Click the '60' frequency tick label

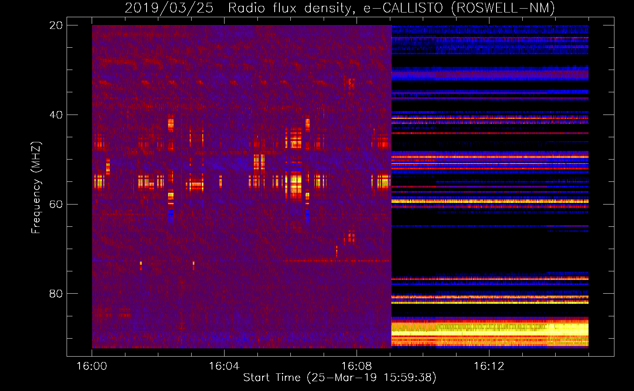click(56, 204)
